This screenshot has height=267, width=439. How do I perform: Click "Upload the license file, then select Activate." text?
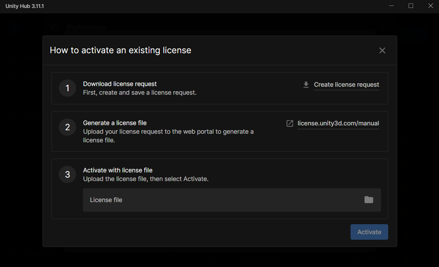146,179
